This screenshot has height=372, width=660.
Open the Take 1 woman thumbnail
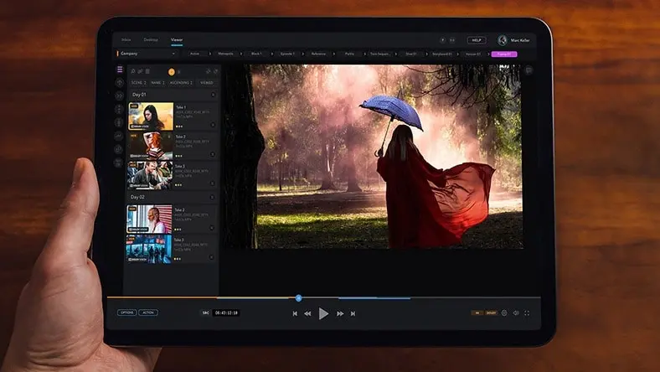point(151,116)
